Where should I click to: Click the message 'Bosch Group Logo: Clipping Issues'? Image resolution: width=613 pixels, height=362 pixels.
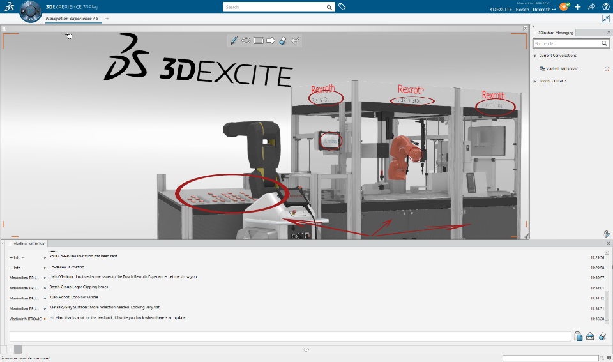point(79,287)
